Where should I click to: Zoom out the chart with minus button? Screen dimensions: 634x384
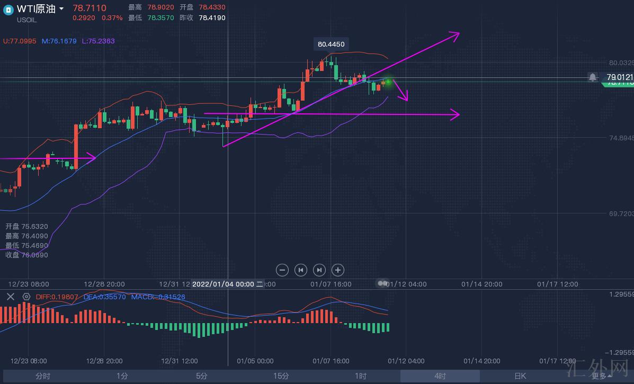coord(282,270)
